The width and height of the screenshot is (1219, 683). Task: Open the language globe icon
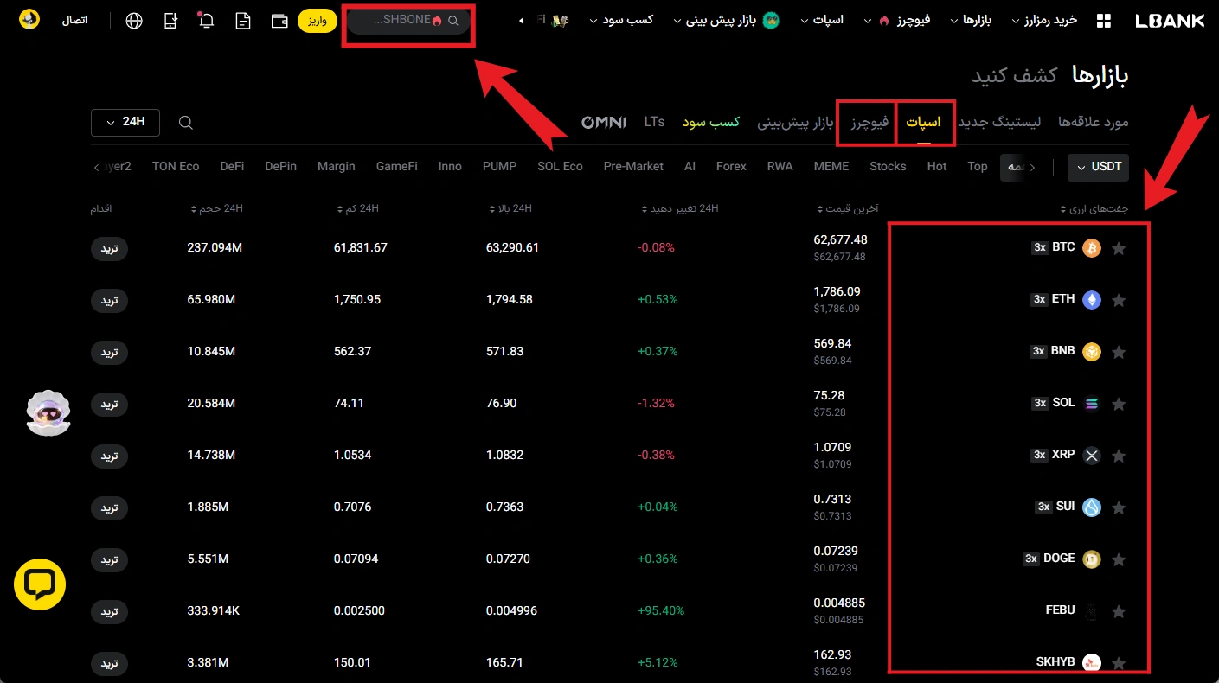(134, 20)
